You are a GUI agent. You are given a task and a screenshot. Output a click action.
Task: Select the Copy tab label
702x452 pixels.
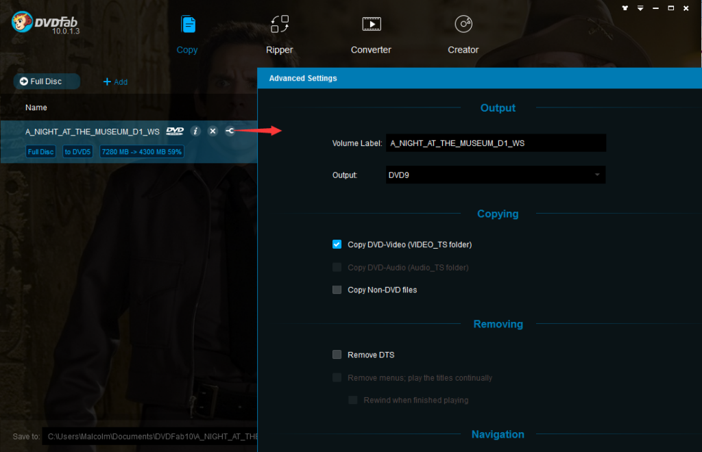187,49
